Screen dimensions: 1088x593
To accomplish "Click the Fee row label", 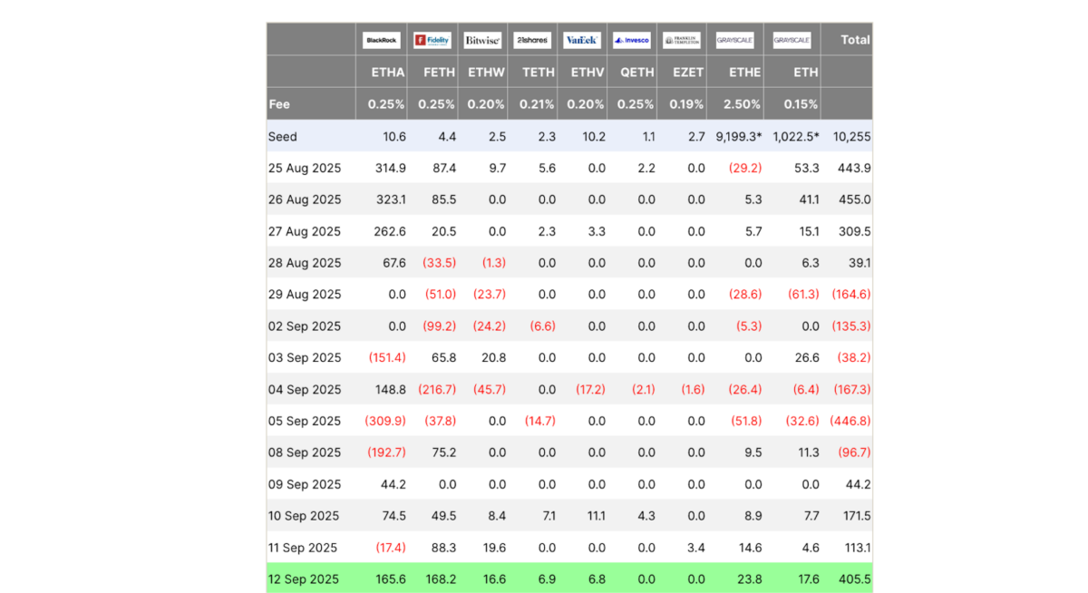I will [x=279, y=104].
